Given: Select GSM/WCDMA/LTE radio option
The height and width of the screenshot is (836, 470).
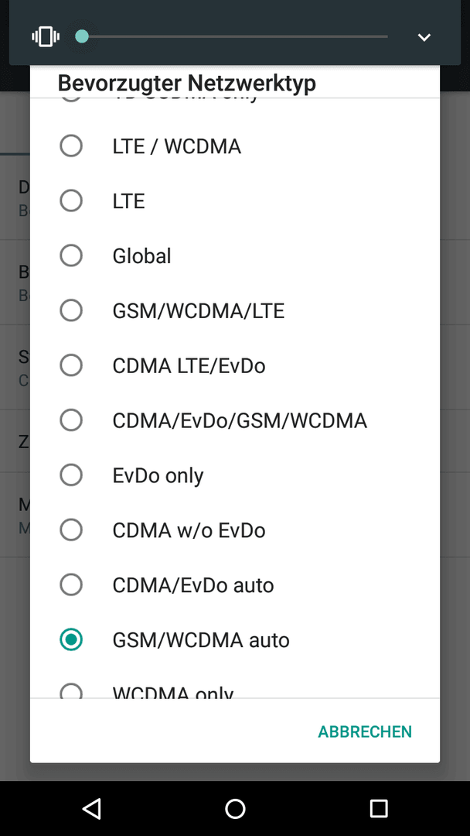Looking at the screenshot, I should point(235,311).
